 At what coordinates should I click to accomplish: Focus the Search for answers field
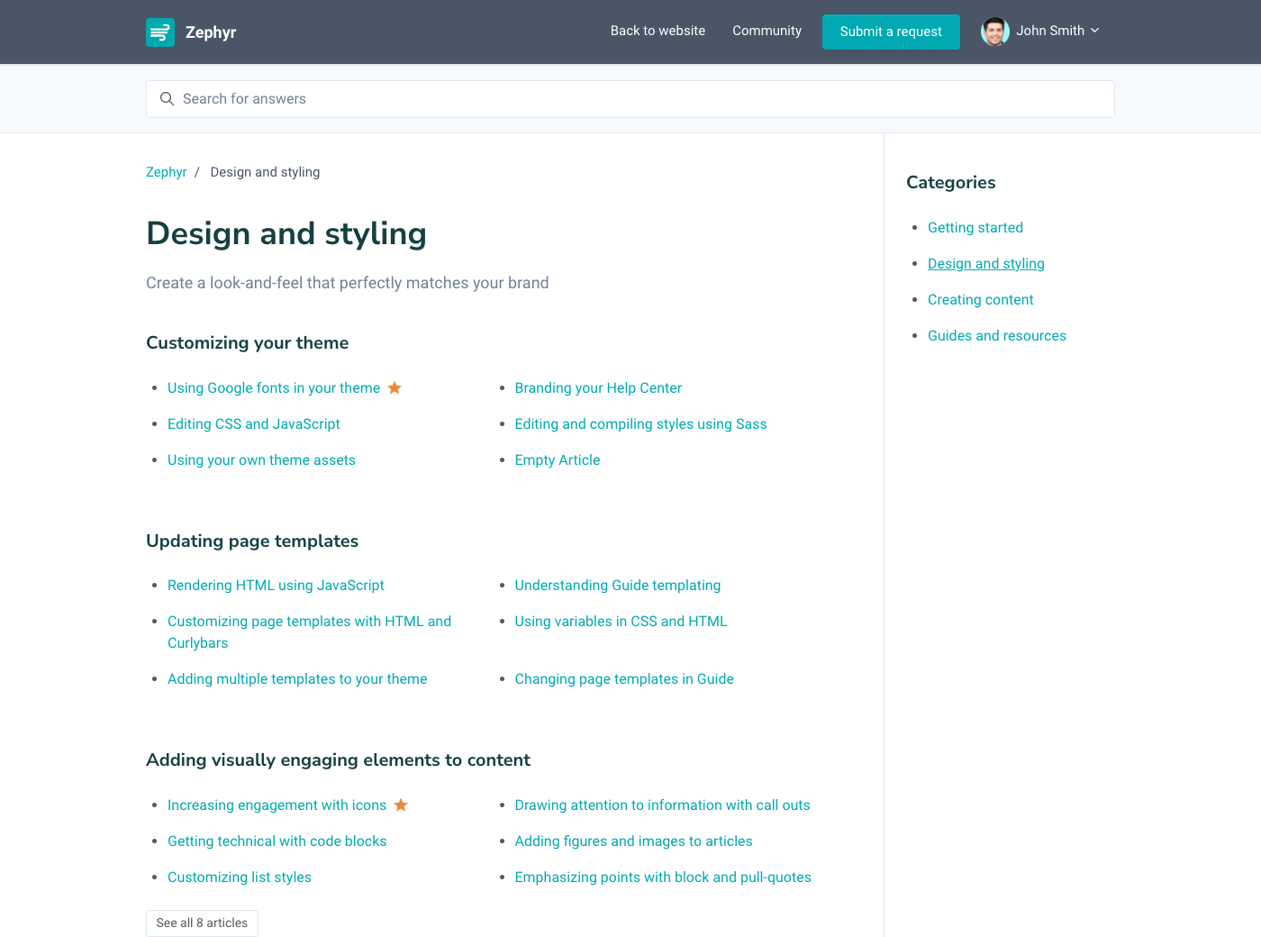tap(630, 99)
